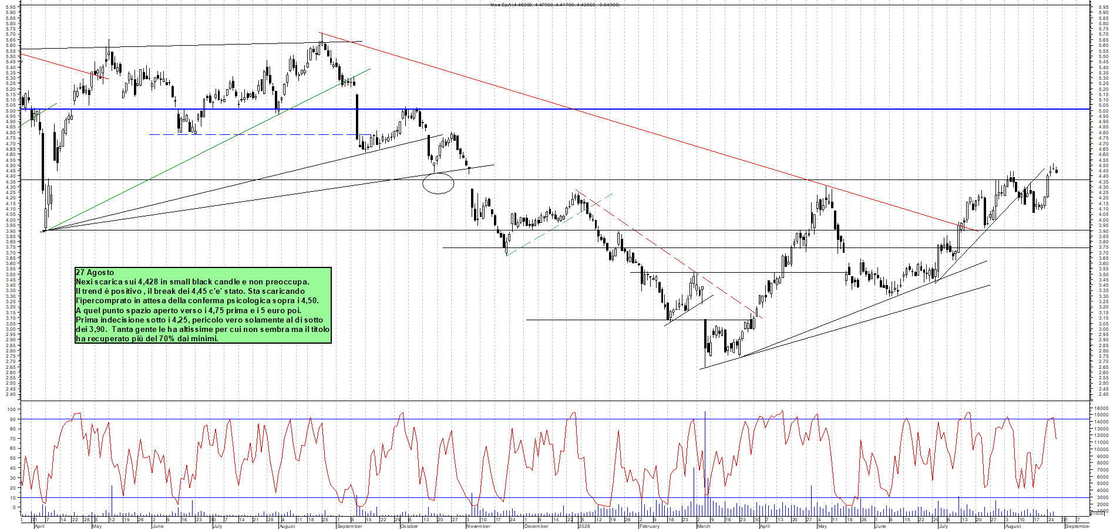Select the 2026 year label on time axis
Viewport: 1110px width, 529px height.
[584, 526]
